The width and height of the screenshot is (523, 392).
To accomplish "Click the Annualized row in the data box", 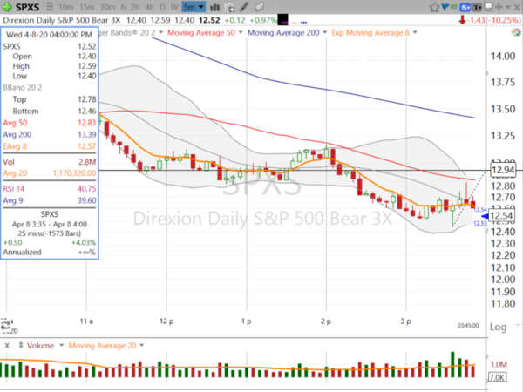I will coord(50,253).
